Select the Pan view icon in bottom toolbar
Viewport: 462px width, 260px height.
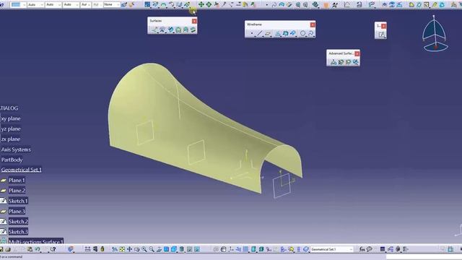coord(129,249)
